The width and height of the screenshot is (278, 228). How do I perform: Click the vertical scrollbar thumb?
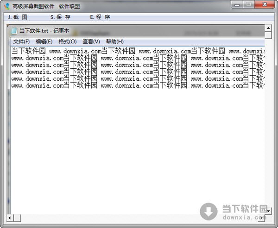(268, 35)
